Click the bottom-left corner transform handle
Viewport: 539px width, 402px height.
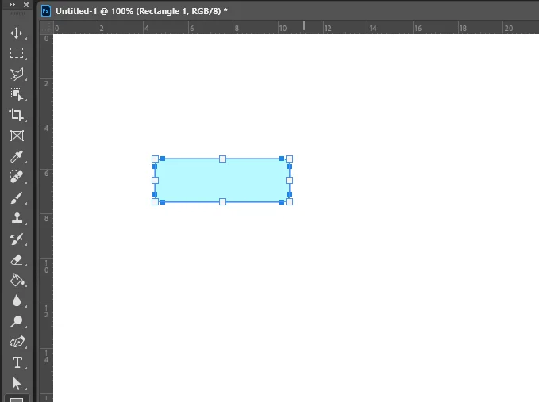[155, 202]
